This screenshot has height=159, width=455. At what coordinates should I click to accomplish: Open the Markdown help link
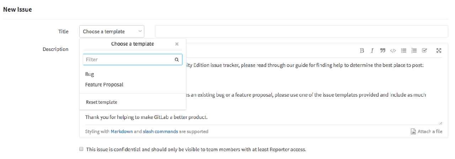point(122,131)
